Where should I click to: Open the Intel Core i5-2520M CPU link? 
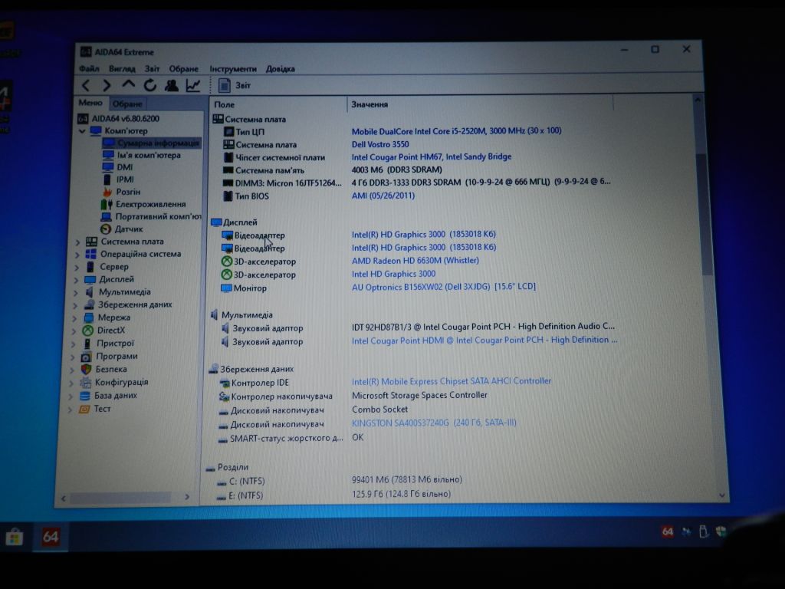457,131
